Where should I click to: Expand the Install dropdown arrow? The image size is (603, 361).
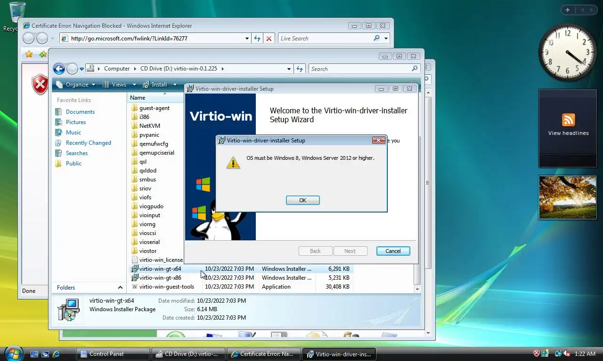point(175,85)
